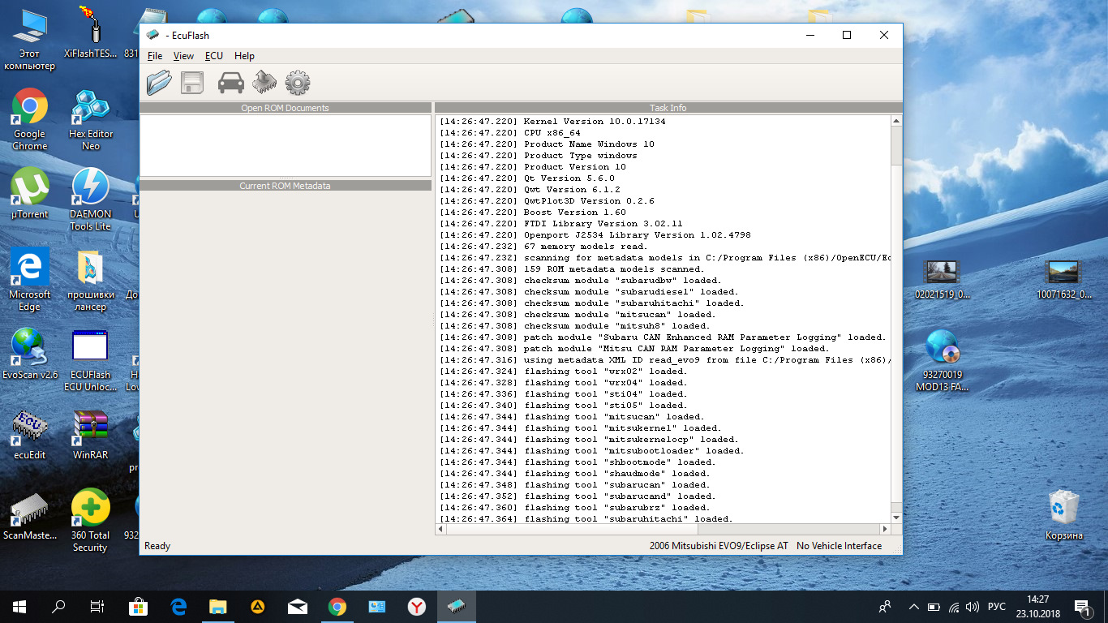Screen dimensions: 1108x623
Task: Select the Корзина recycle bin icon
Action: coord(1063,514)
